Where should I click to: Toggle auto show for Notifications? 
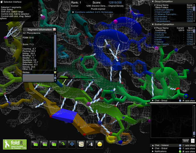(x=189, y=151)
